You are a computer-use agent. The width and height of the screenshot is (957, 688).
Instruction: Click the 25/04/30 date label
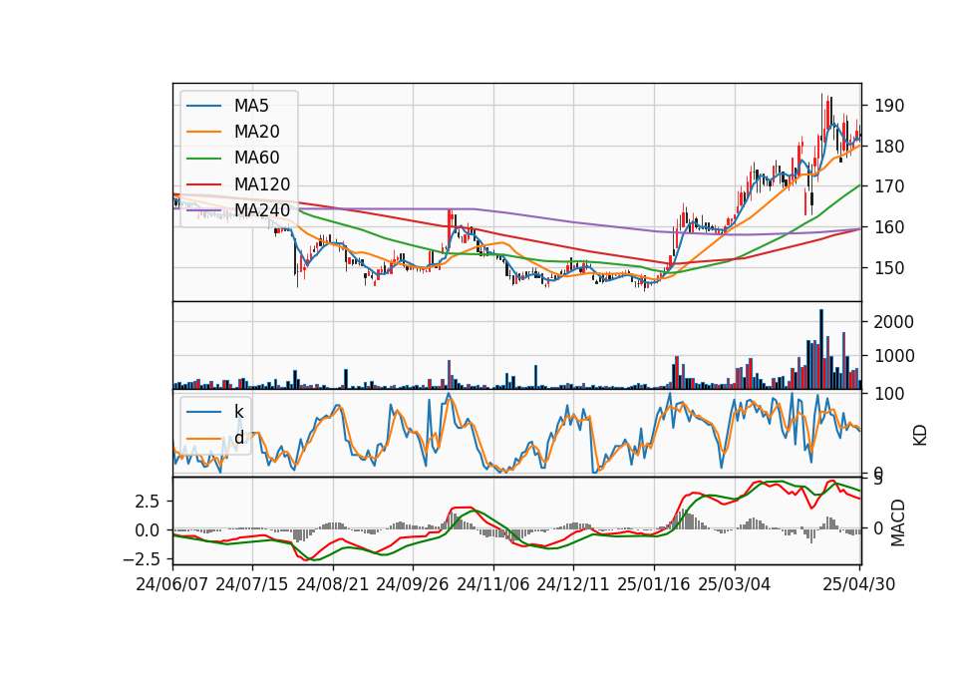point(859,584)
